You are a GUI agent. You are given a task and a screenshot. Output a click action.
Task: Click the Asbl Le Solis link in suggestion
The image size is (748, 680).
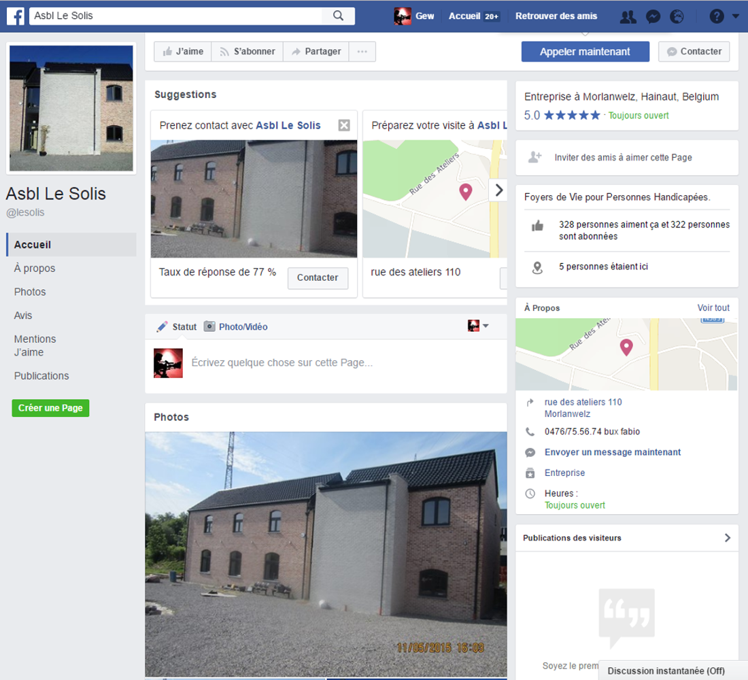[x=288, y=125]
